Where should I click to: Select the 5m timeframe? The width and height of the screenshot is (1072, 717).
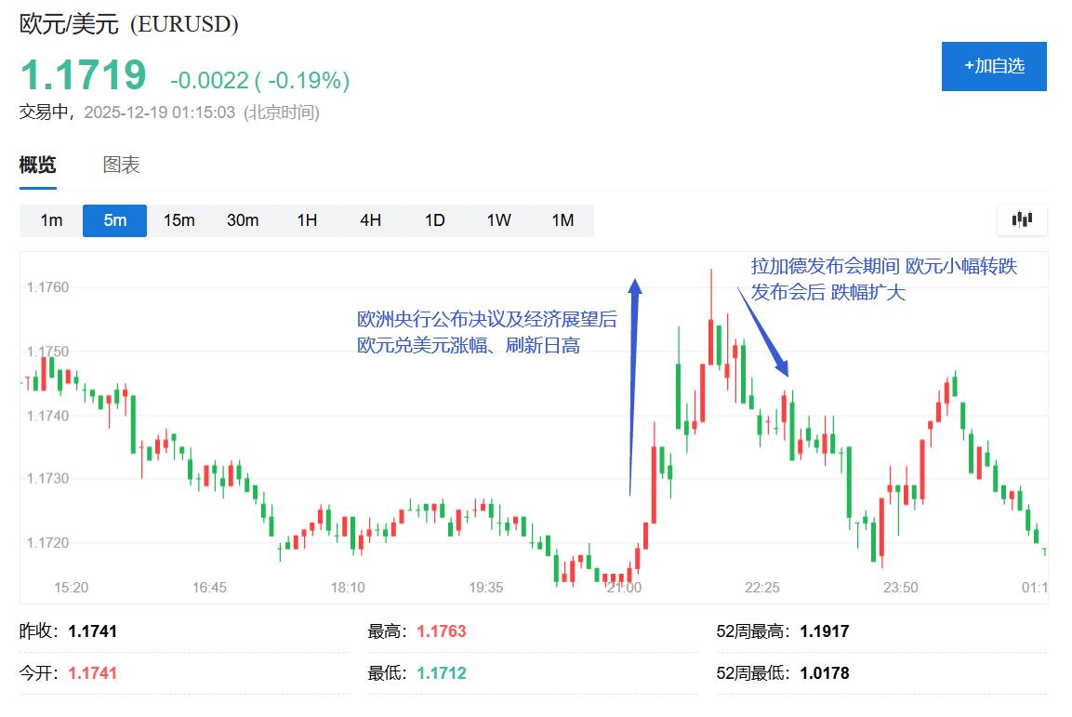(x=114, y=220)
